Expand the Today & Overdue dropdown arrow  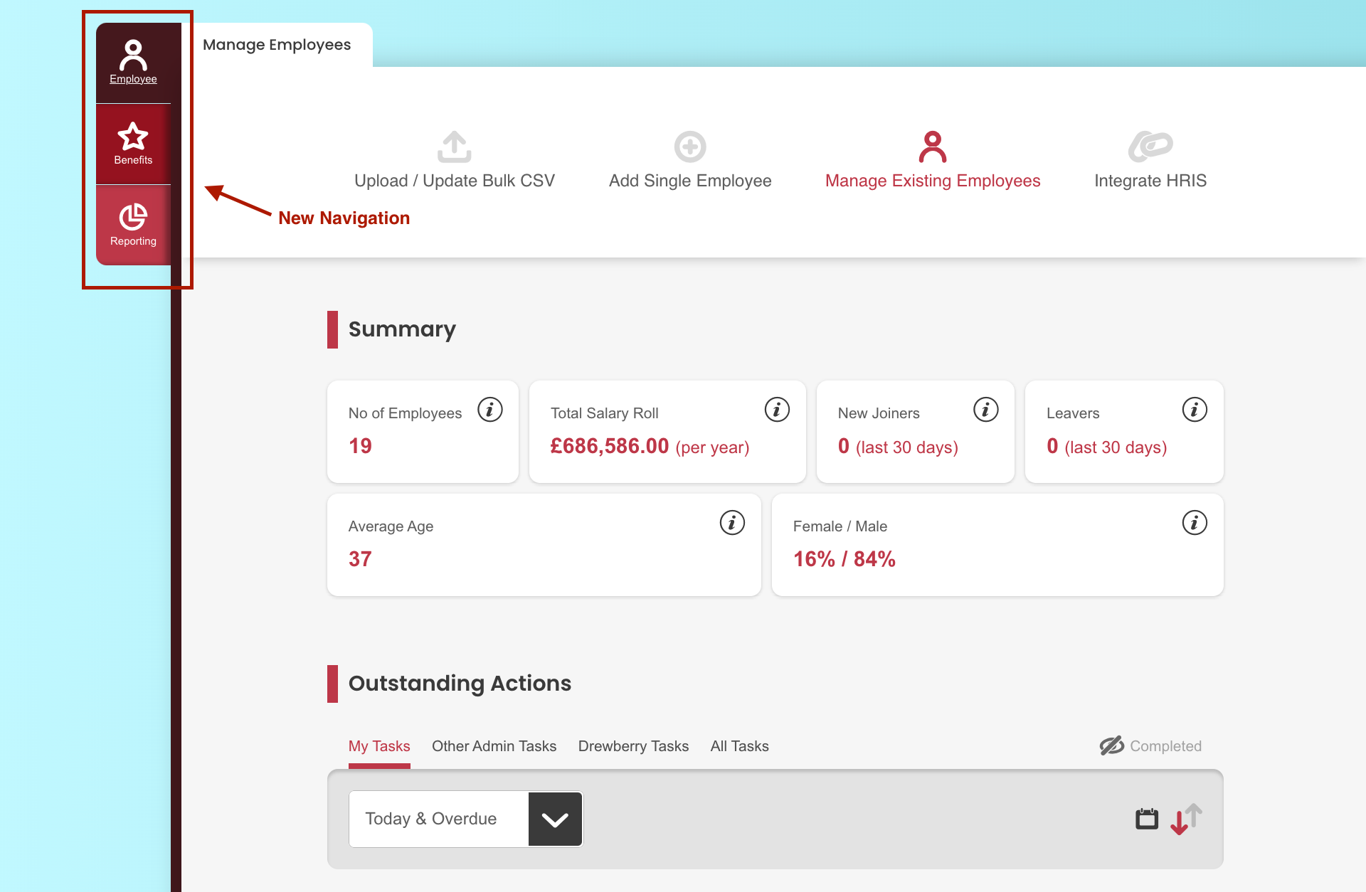555,819
